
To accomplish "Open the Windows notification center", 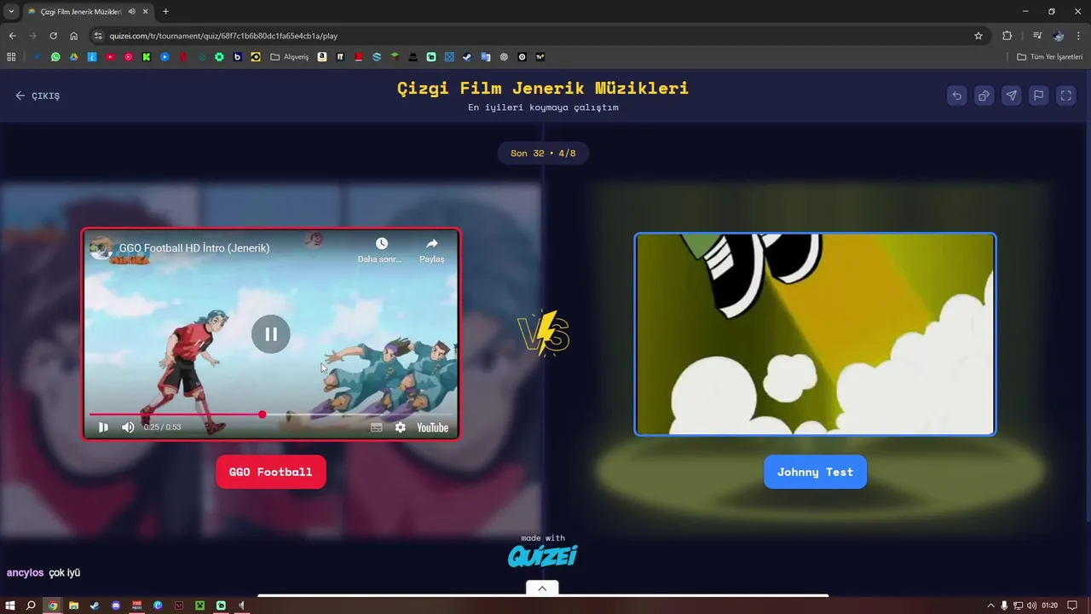I will point(1072,605).
